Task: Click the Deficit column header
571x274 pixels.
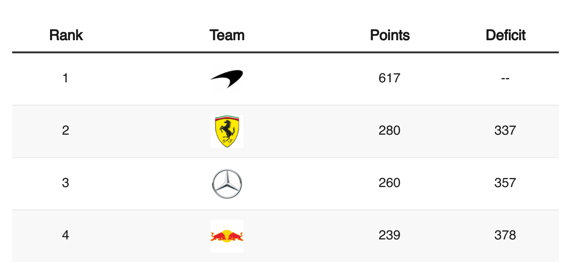Action: tap(505, 35)
